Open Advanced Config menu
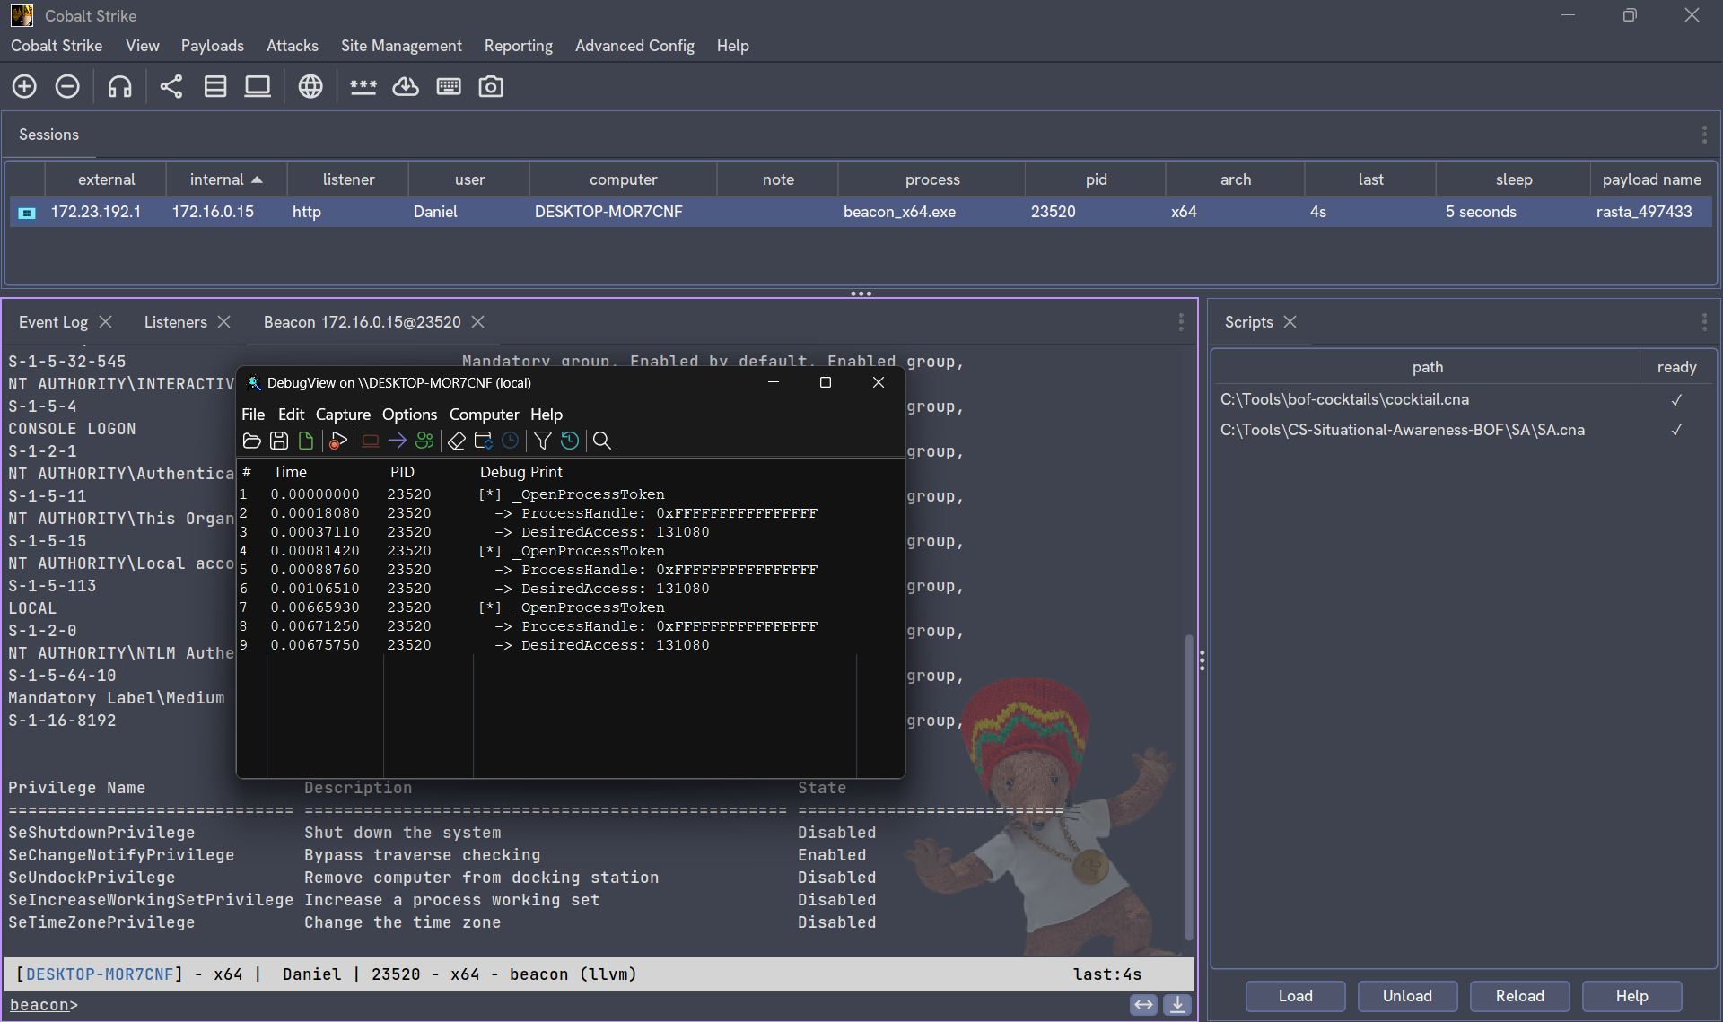1723x1022 pixels. pos(634,46)
